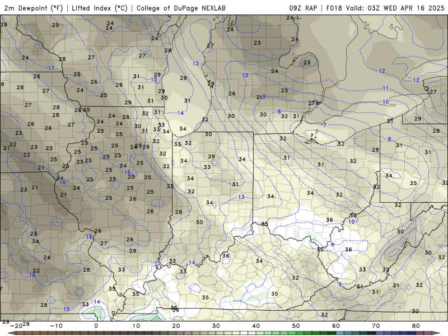Click the blue '13' lifted index contour label
Screen dimensions: 448x336
pos(241,197)
